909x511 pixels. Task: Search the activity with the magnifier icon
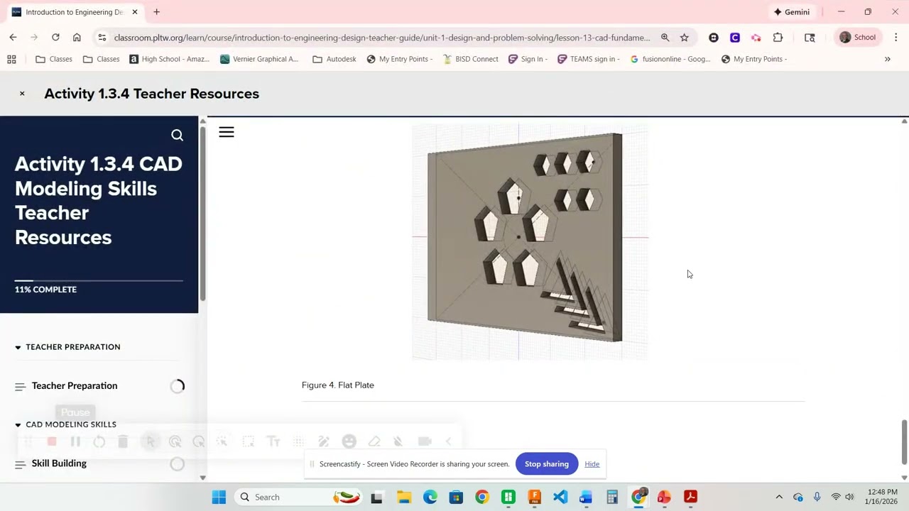point(177,135)
